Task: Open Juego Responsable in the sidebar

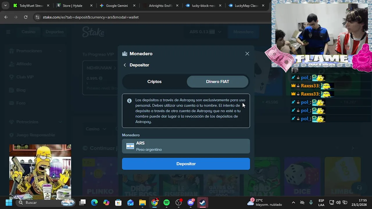Action: pyautogui.click(x=35, y=135)
